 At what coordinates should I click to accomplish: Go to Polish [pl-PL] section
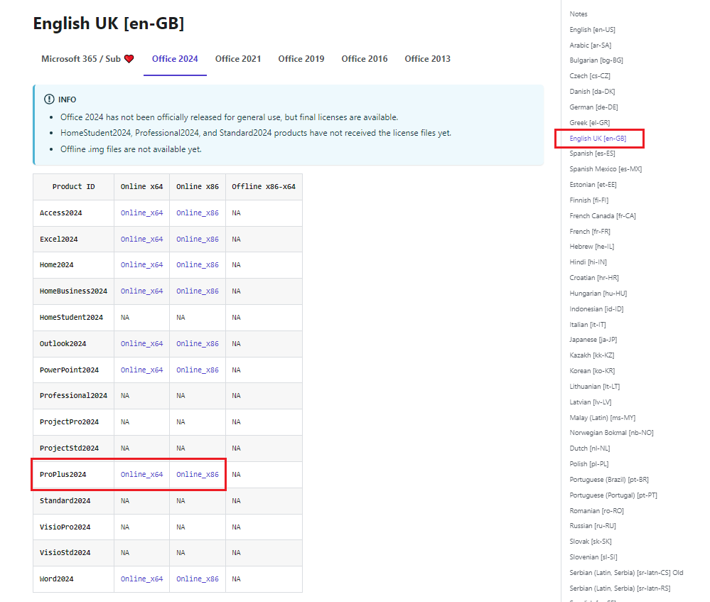tap(589, 464)
